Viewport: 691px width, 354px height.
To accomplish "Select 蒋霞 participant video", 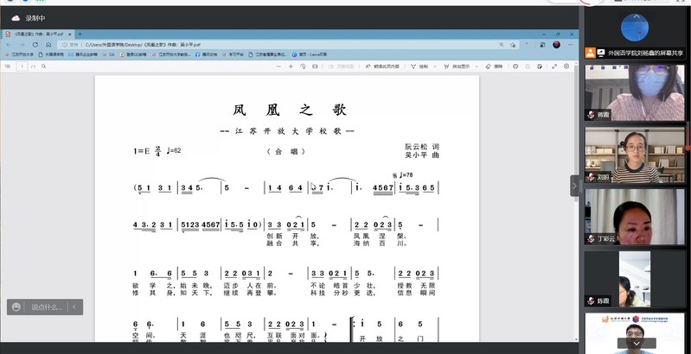I will [635, 92].
